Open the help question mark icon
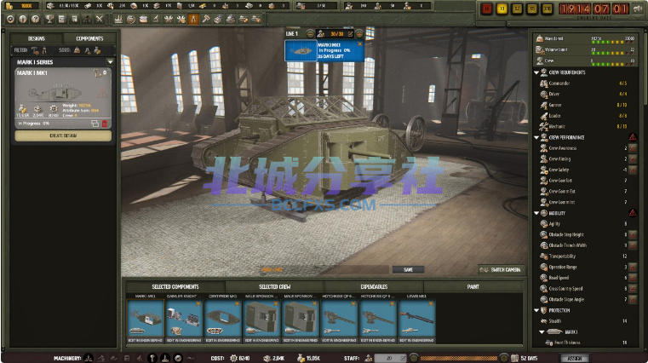Screen dimensions: 648x363 (x=36, y=19)
